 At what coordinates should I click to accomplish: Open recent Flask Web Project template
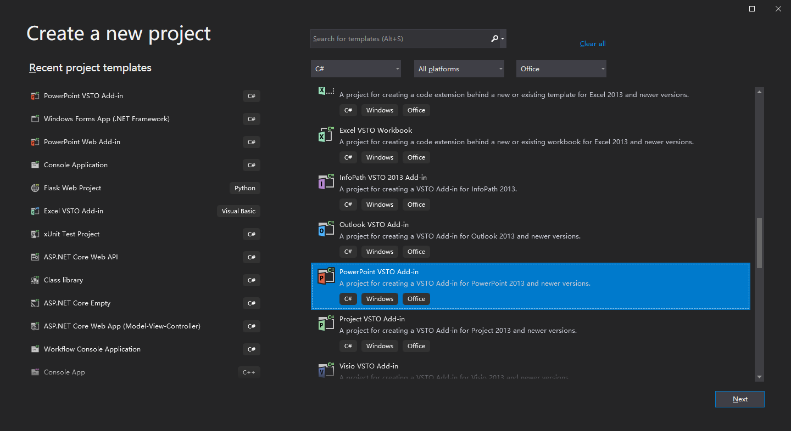(145, 188)
